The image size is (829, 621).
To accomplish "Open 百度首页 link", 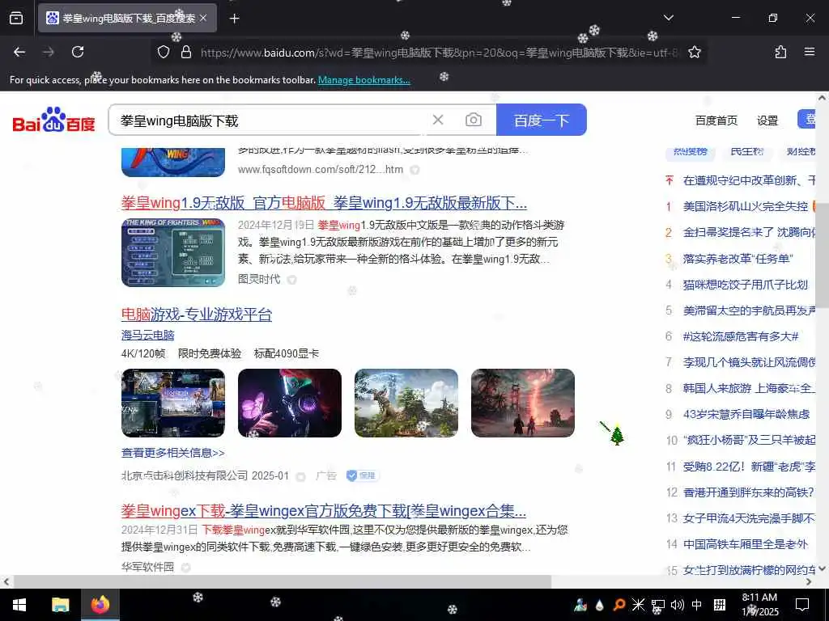I will click(716, 120).
